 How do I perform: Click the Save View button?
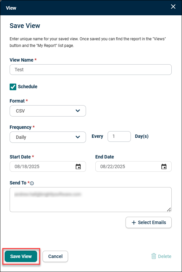tap(21, 256)
